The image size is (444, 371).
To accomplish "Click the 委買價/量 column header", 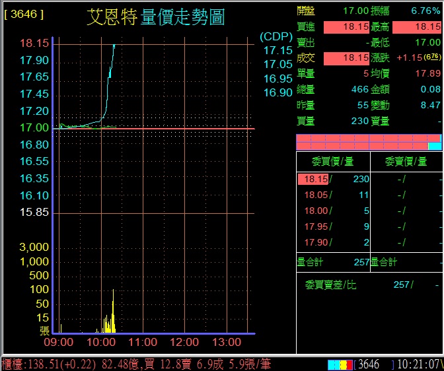I will tap(333, 162).
